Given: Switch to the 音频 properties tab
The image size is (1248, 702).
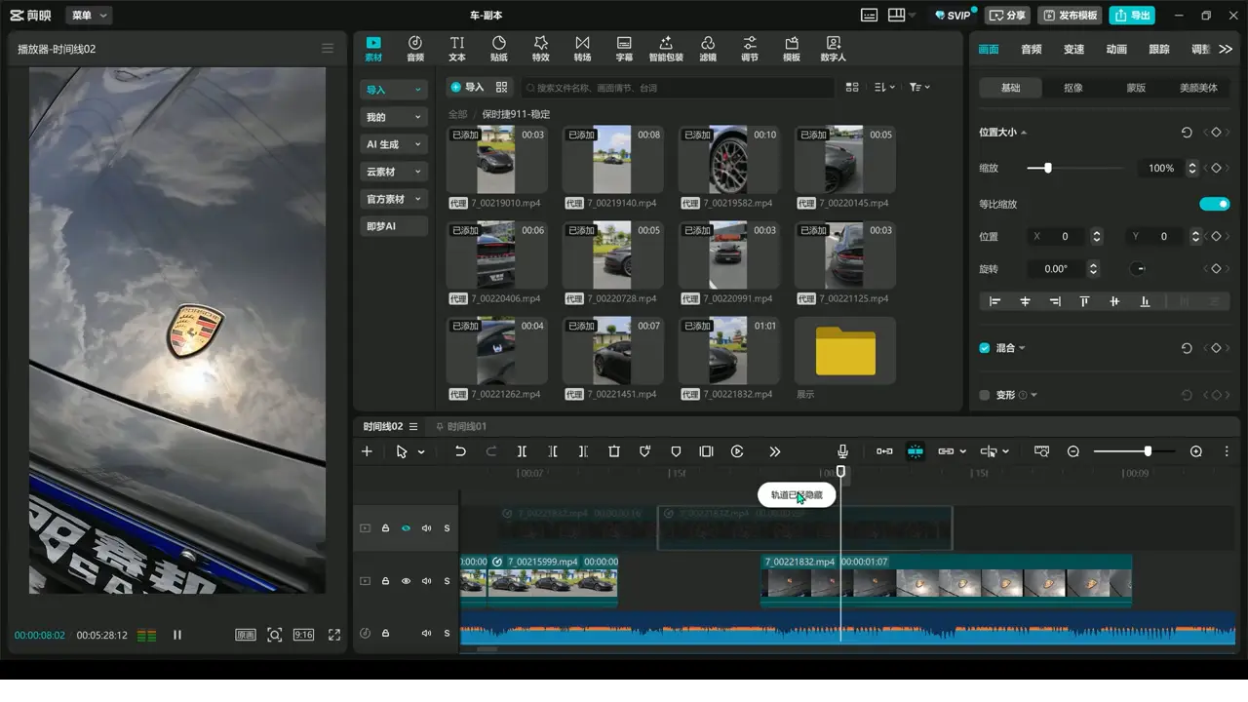Looking at the screenshot, I should coord(1031,49).
